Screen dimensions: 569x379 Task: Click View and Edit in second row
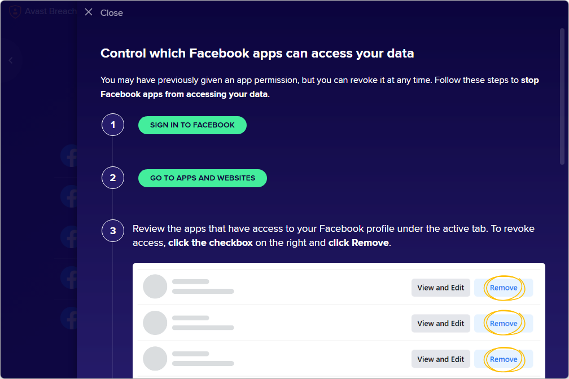pos(440,324)
